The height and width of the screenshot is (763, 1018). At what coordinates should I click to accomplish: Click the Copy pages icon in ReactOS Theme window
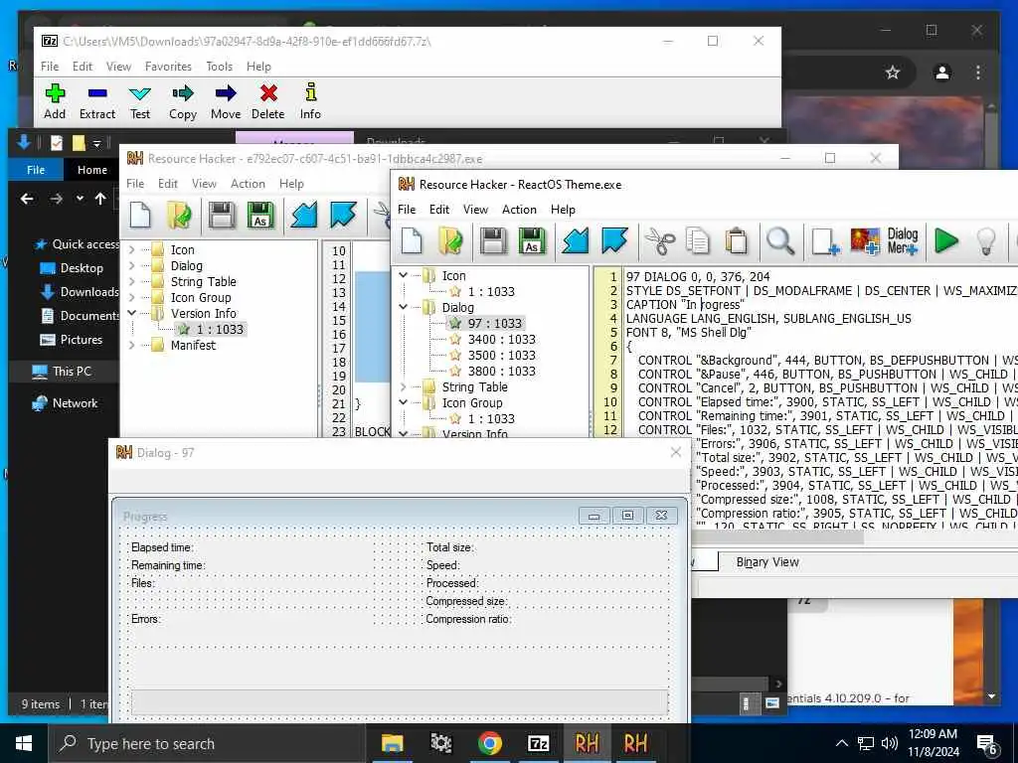[697, 240]
